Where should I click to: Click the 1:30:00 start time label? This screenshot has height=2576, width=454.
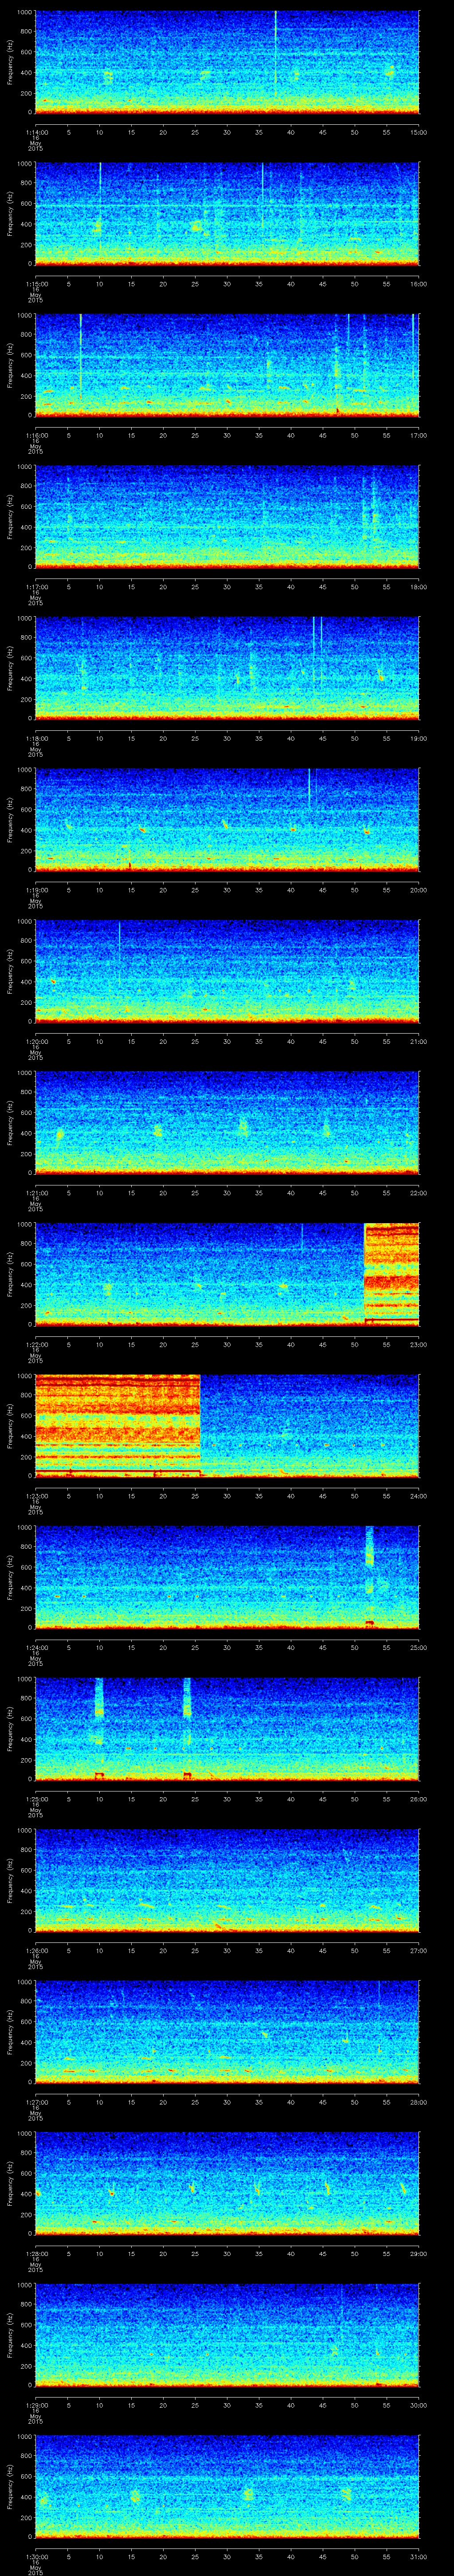(36, 2556)
